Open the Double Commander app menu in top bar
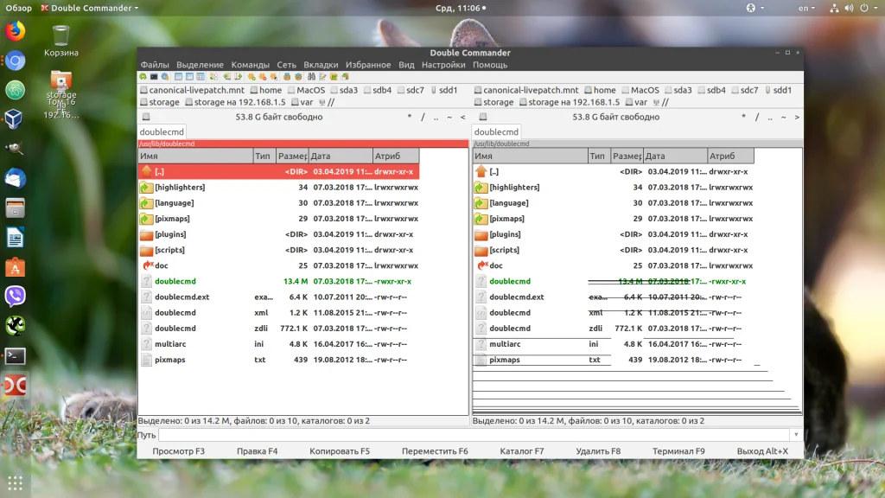 (92, 8)
